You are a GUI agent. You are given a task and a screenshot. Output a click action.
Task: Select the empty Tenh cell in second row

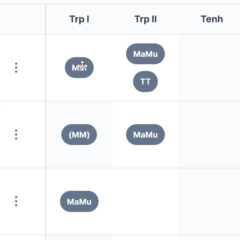point(209,134)
